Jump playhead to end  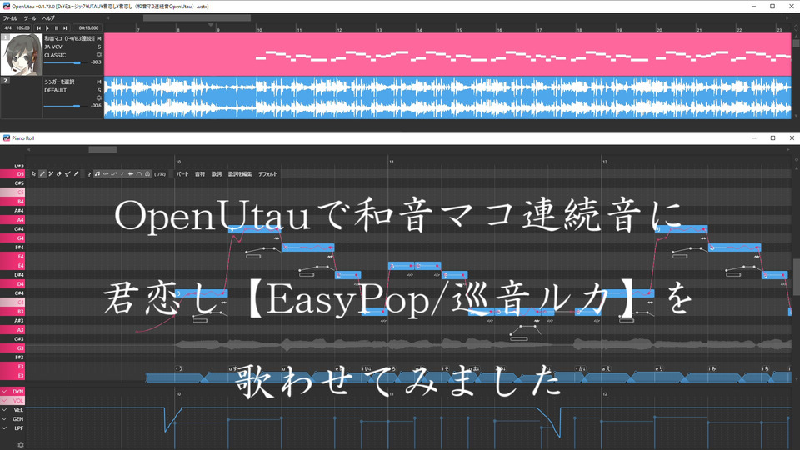tap(65, 28)
